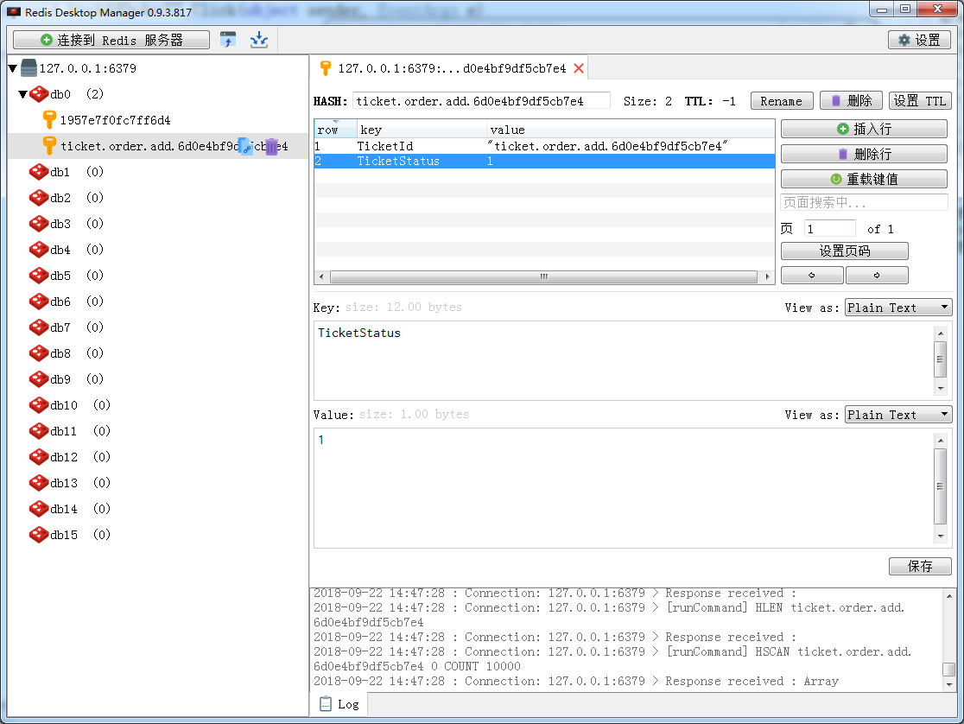Click the 设置页码 set page button
This screenshot has height=724, width=964.
(x=844, y=251)
